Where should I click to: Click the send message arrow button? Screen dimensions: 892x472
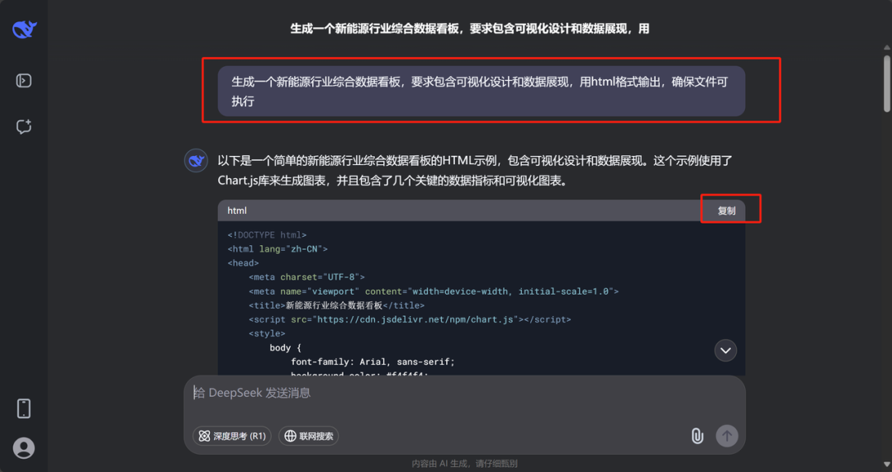tap(727, 437)
